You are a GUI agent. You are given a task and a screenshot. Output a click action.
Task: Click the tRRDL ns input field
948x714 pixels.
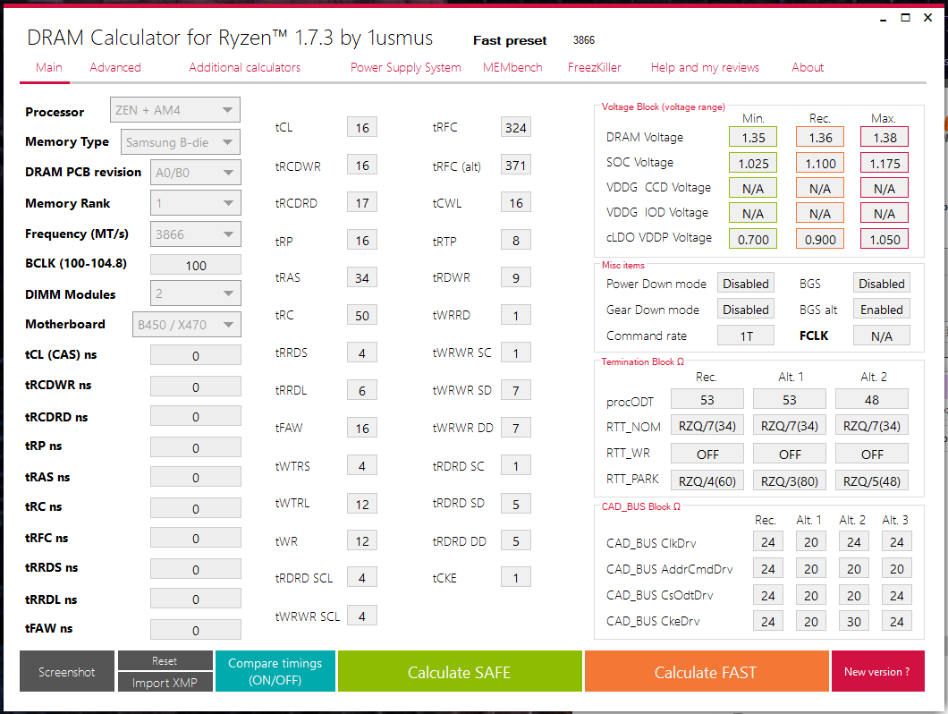click(x=196, y=599)
